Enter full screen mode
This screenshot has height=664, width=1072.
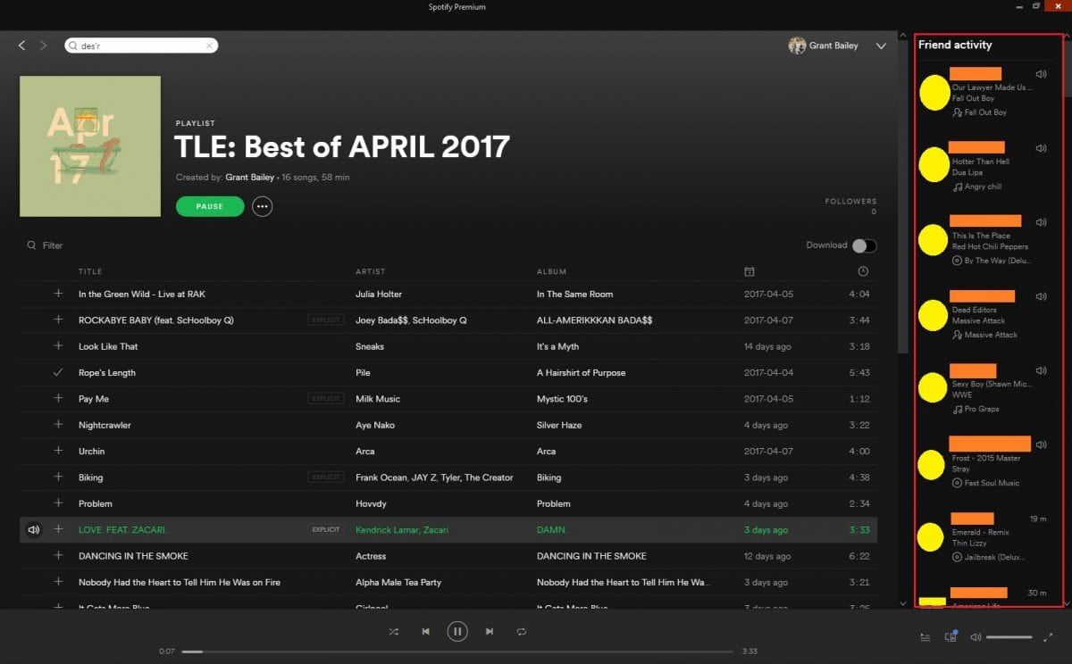[1049, 637]
